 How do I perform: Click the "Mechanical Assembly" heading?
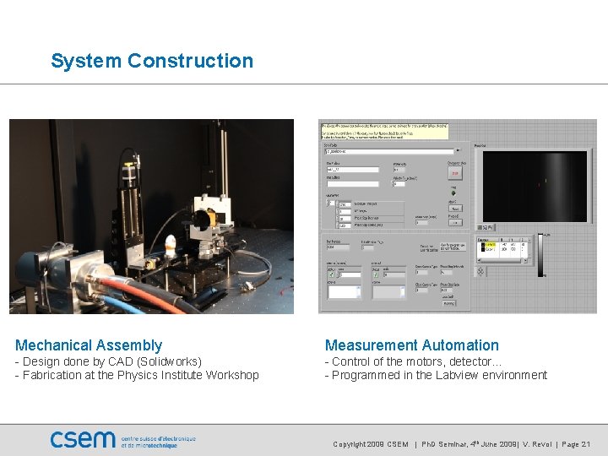click(89, 345)
